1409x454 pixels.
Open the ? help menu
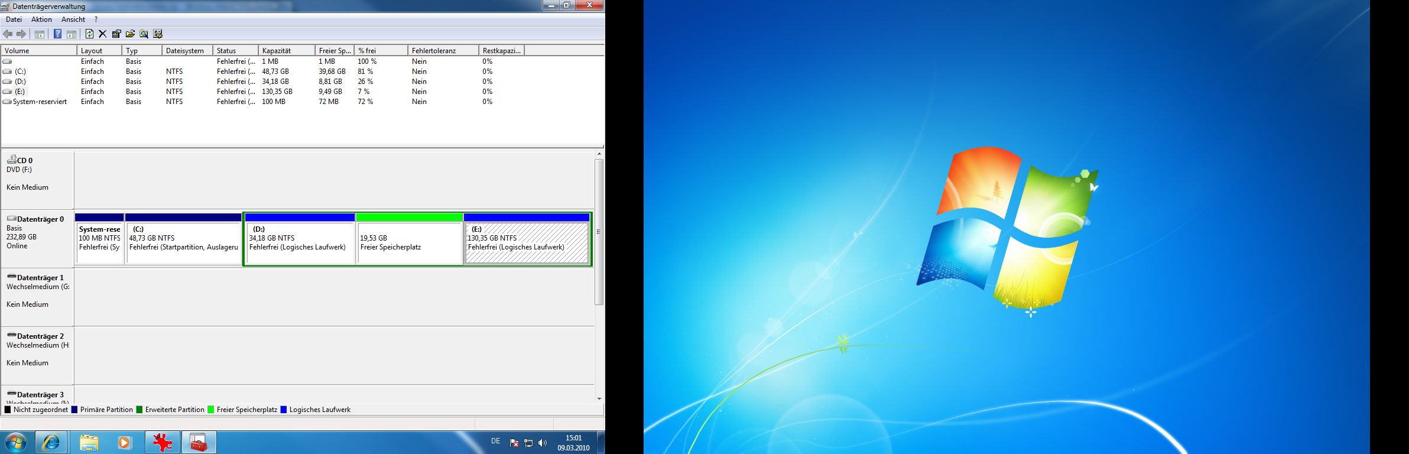pos(96,20)
